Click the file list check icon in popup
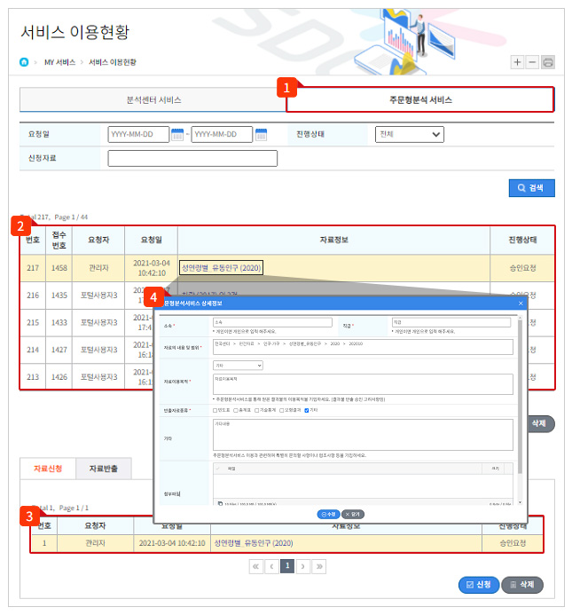The height and width of the screenshot is (615, 572). tap(218, 469)
